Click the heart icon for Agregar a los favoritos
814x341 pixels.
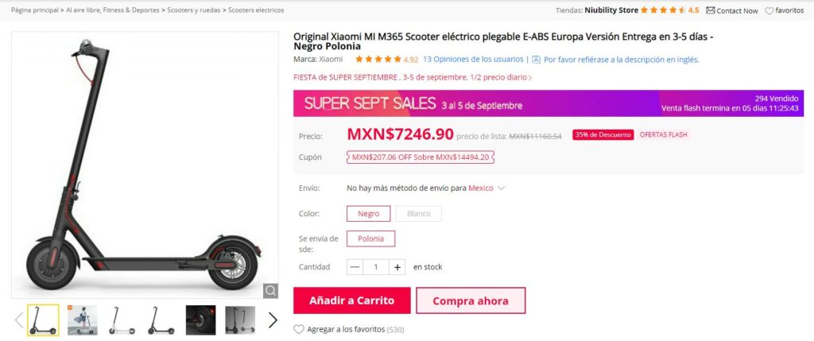(x=299, y=329)
